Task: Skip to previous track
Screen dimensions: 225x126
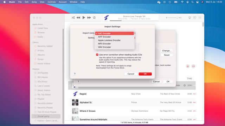Action: tap(78, 17)
